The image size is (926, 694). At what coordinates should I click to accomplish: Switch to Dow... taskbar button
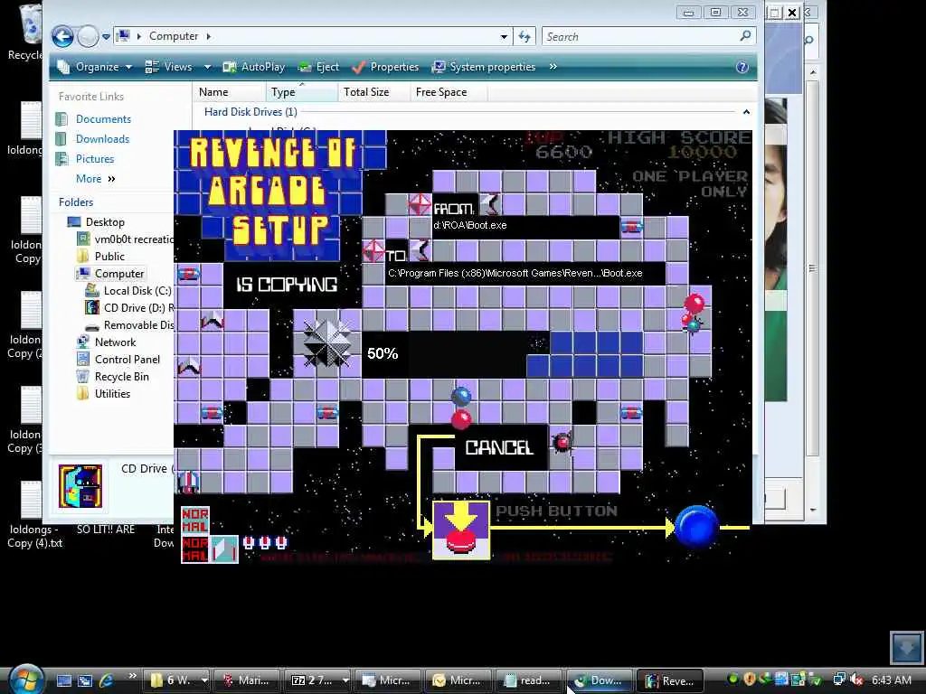[599, 680]
